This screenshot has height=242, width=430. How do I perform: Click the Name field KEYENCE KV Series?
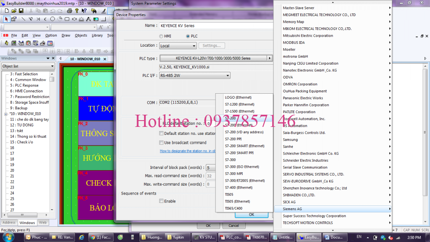click(216, 26)
